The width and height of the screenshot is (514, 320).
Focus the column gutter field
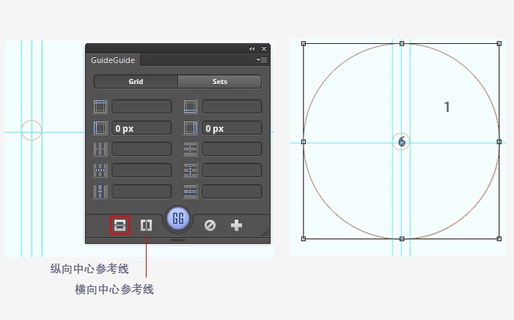click(142, 192)
